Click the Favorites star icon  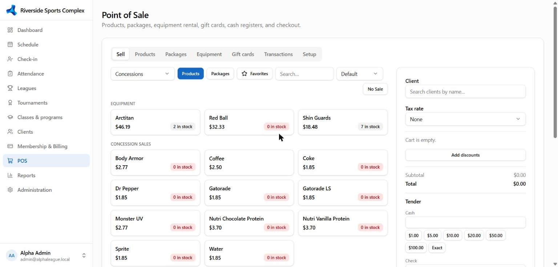(244, 74)
